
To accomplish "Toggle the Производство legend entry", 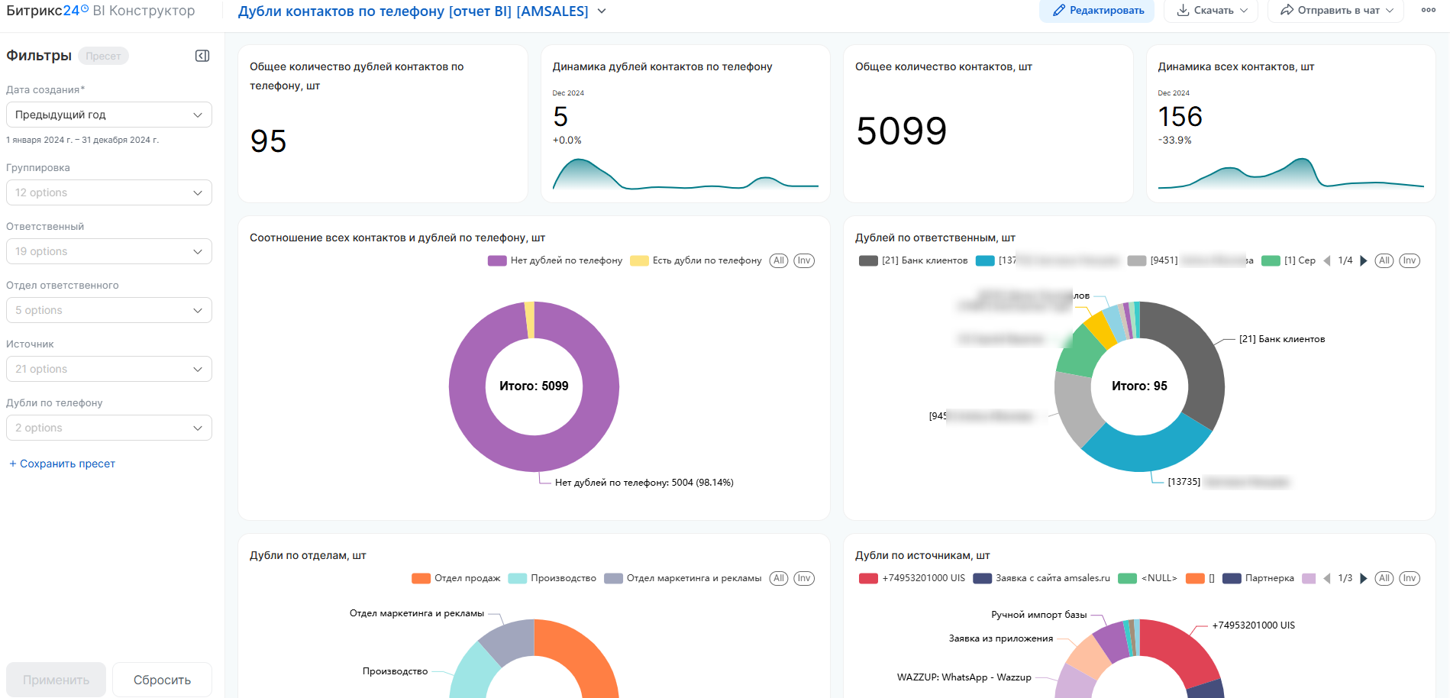I will [x=552, y=578].
